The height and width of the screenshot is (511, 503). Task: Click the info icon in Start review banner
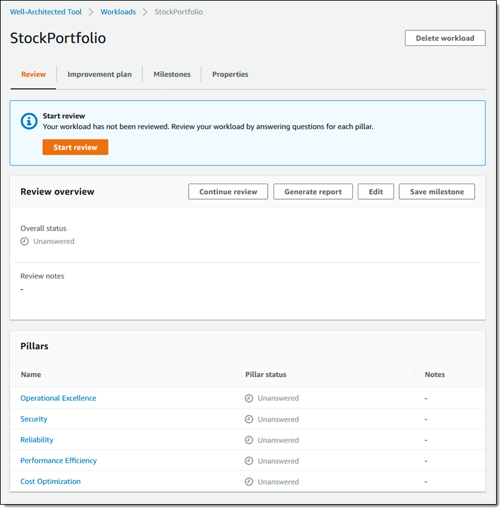(x=29, y=121)
